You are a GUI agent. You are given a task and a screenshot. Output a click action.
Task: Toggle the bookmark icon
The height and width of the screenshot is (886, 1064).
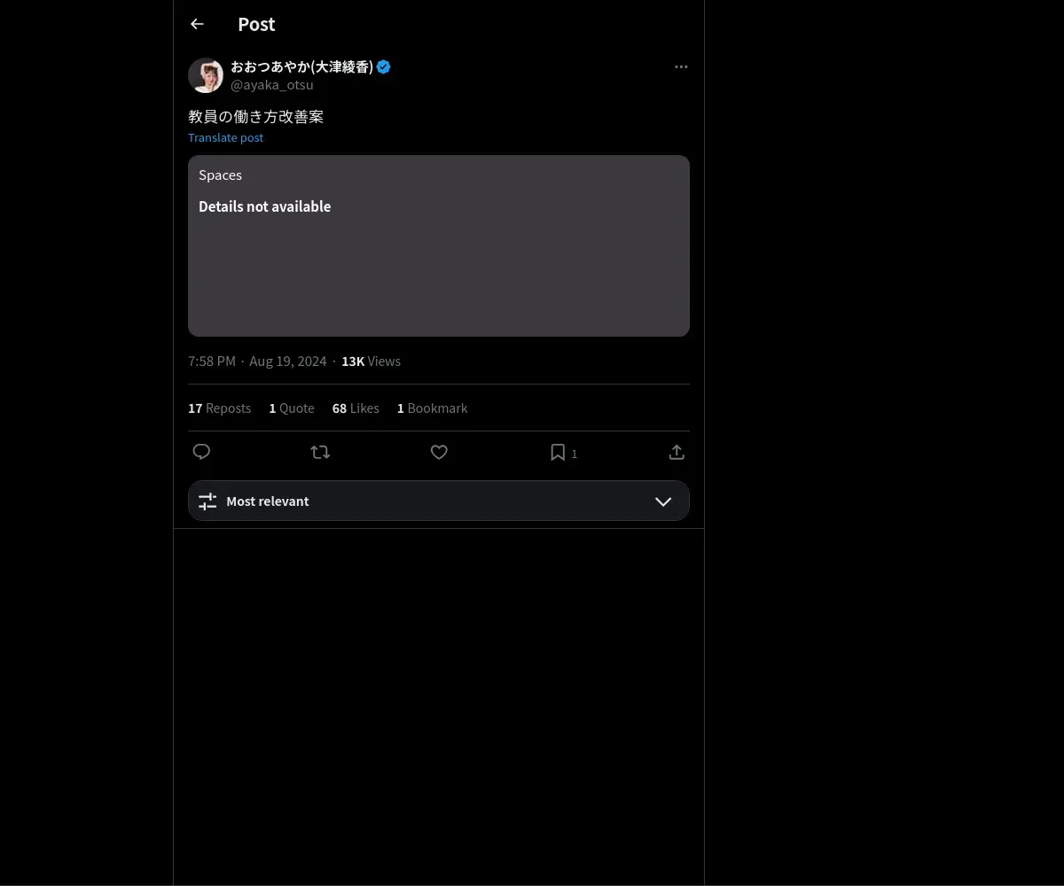(558, 453)
